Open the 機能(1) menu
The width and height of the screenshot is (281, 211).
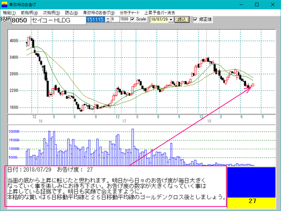(x=9, y=13)
